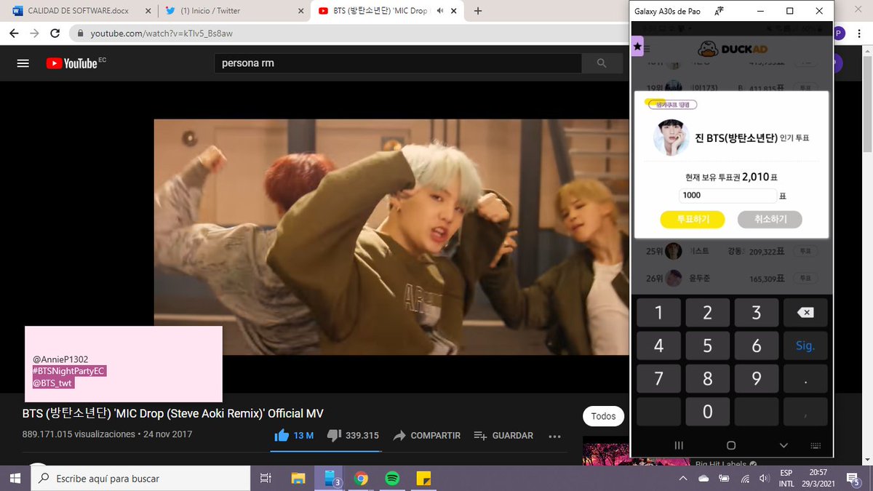The height and width of the screenshot is (491, 873).
Task: Tap 9 on the phone keypad
Action: pyautogui.click(x=756, y=379)
